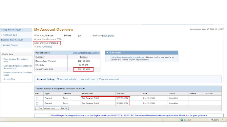This screenshot has height=127, width=227.
Task: Open the Manage Currency link
Action: coord(92,53)
